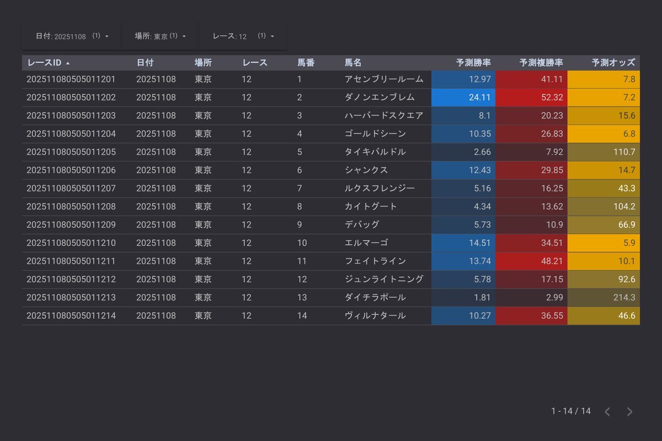Image resolution: width=662 pixels, height=441 pixels.
Task: Click predicted odds cell 214.3
Action: point(604,298)
